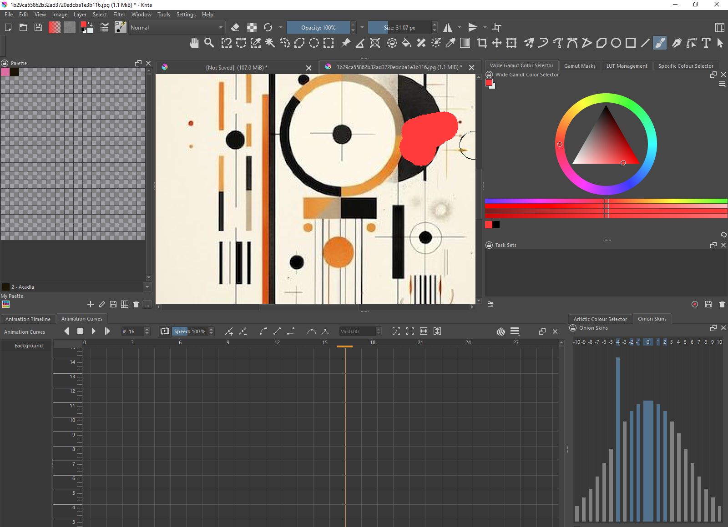Toggle horizontal mirror tool
Image resolution: width=728 pixels, height=527 pixels.
pos(448,27)
